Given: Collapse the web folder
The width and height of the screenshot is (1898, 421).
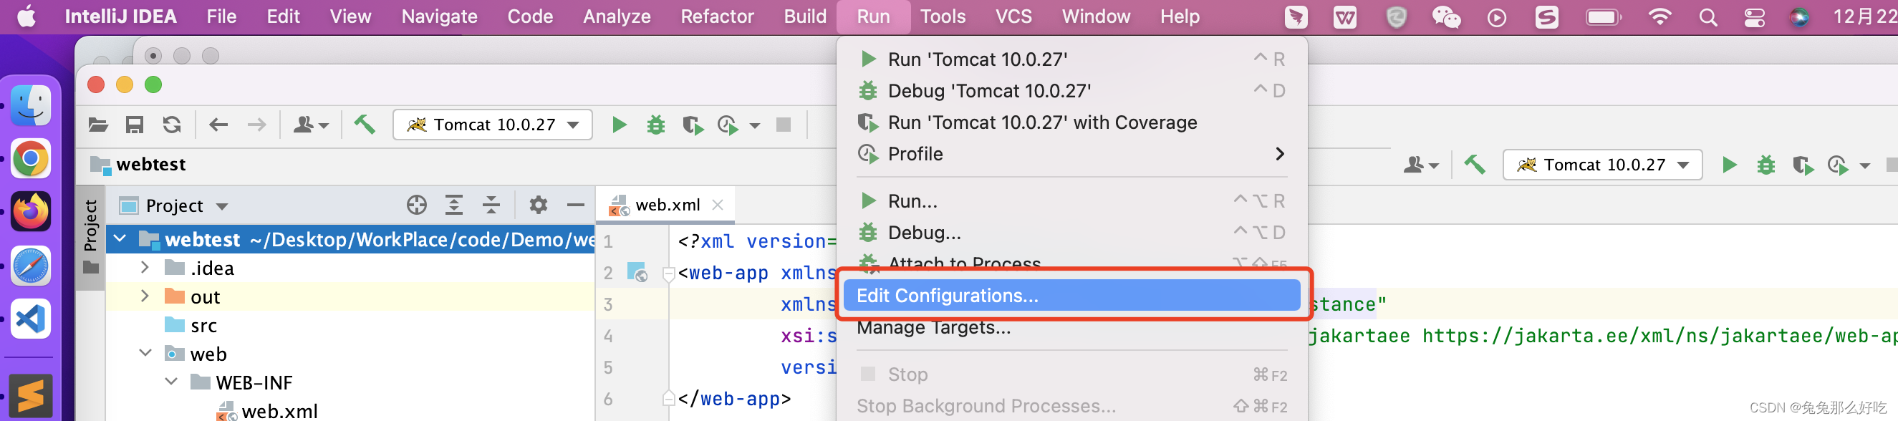Looking at the screenshot, I should coord(145,353).
